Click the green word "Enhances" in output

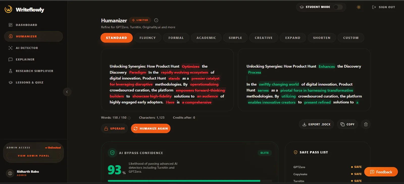[327, 66]
